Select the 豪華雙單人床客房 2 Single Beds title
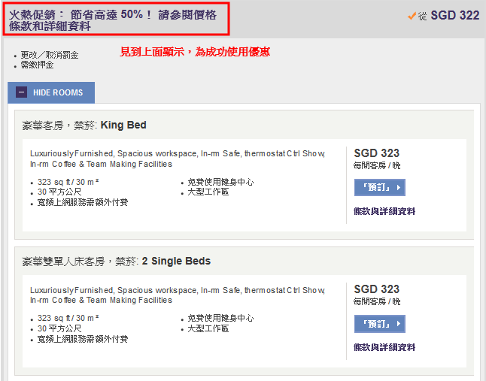 coord(117,262)
